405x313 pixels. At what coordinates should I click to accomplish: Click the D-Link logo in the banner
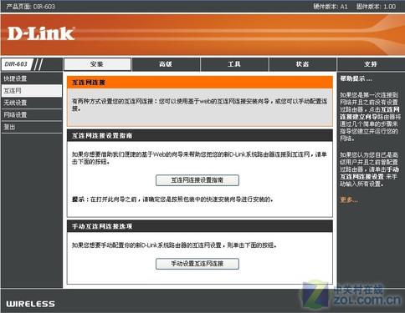click(x=41, y=33)
